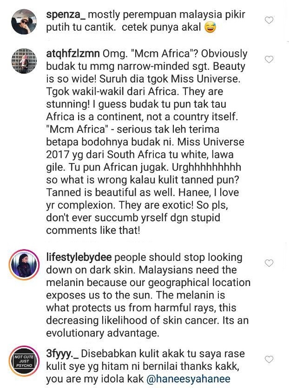Click the text 'you are my idola kak'
The height and width of the screenshot is (388, 289).
click(x=95, y=379)
